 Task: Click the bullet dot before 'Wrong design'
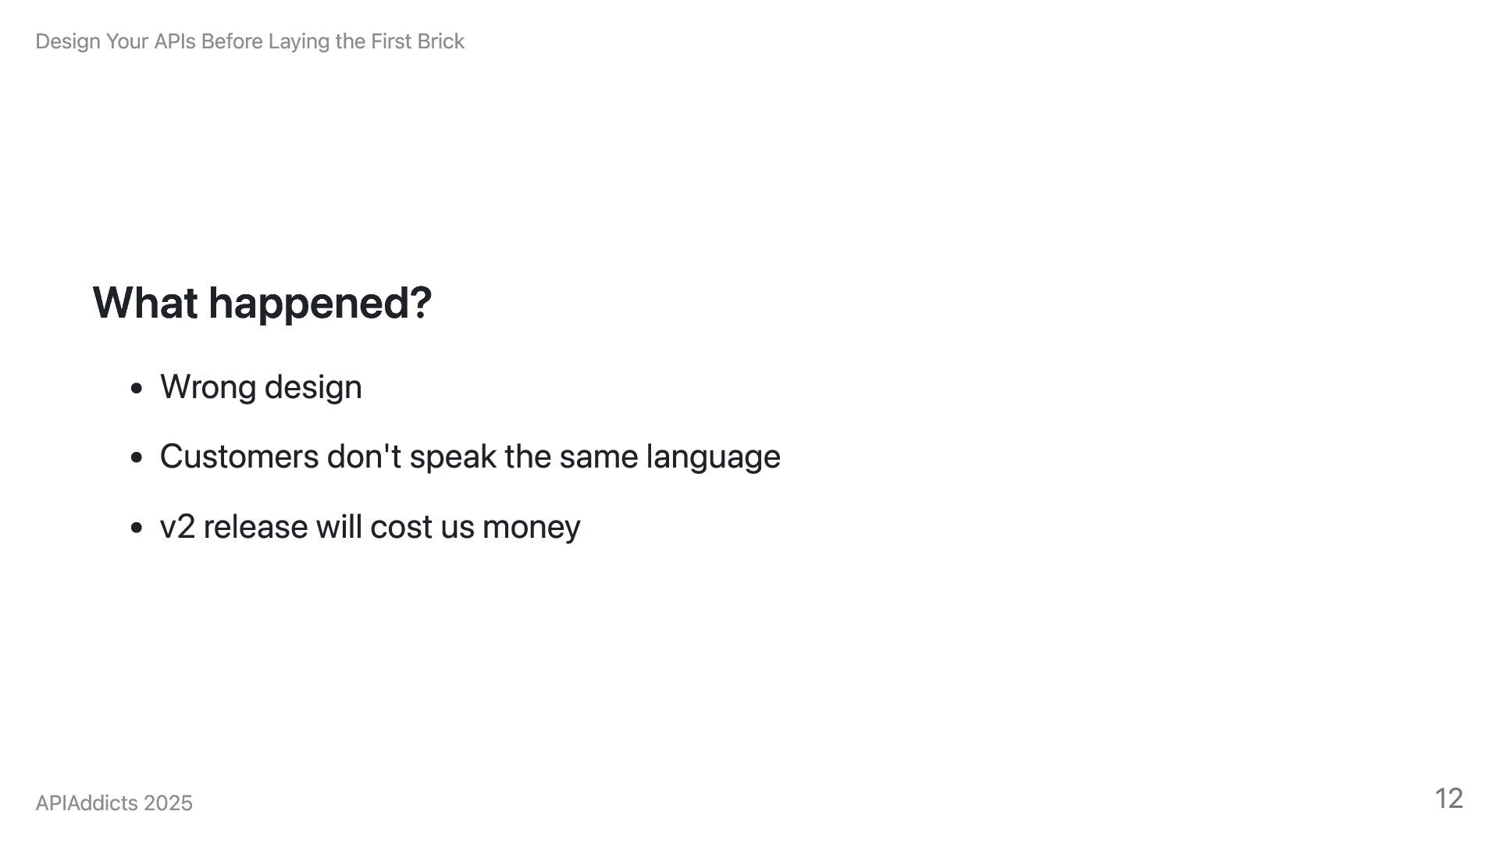[137, 388]
